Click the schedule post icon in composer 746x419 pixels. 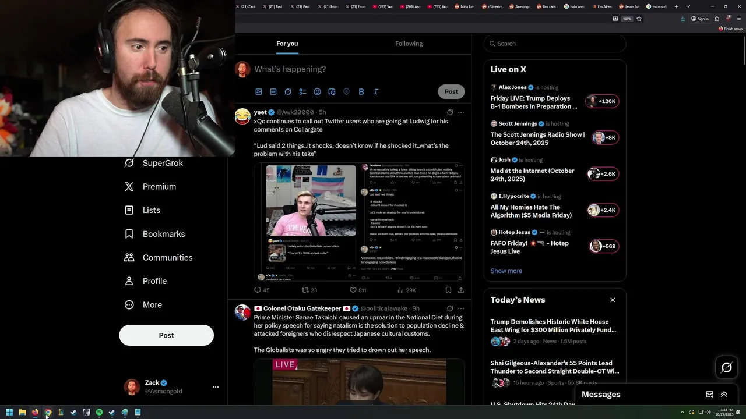332,91
